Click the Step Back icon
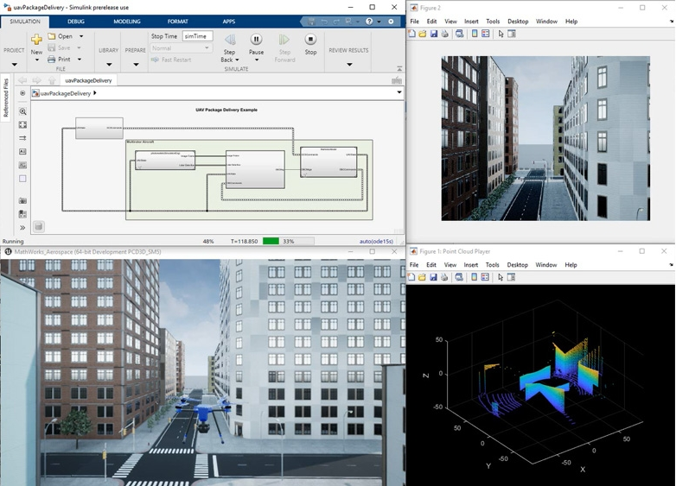 [230, 40]
